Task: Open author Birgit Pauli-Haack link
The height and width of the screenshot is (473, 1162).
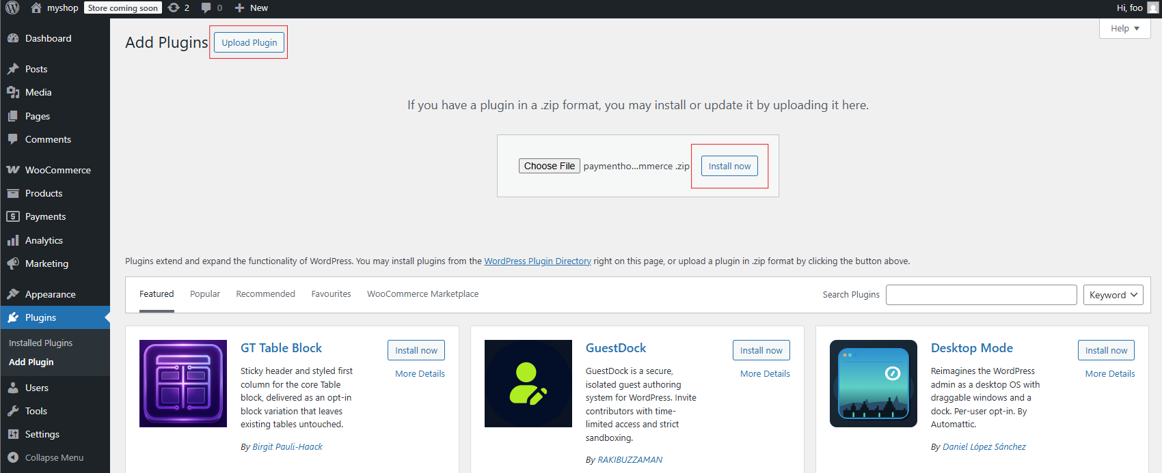Action: [287, 446]
